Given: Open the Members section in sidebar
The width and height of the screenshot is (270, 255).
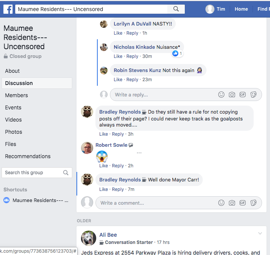Looking at the screenshot, I should point(16,95).
